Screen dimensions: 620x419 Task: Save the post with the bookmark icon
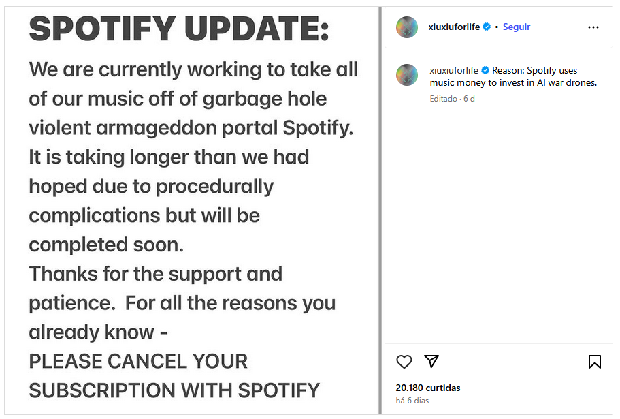pyautogui.click(x=594, y=361)
